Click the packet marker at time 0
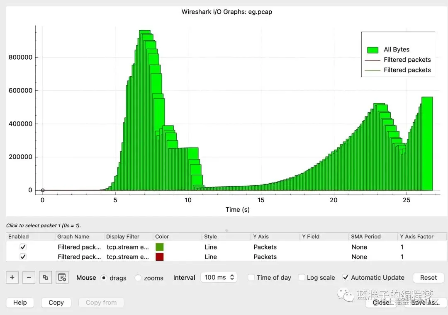 43,190
